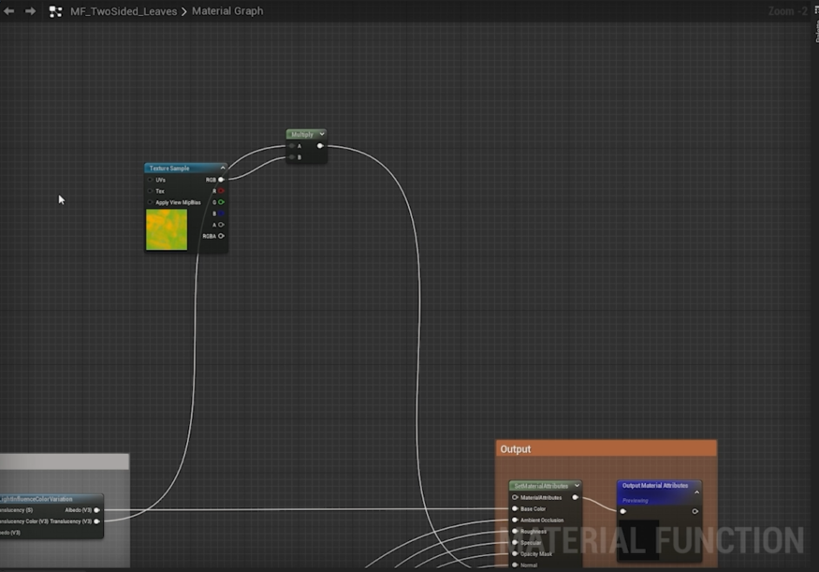Click the SetMaterialAttributes output pin

[x=575, y=497]
